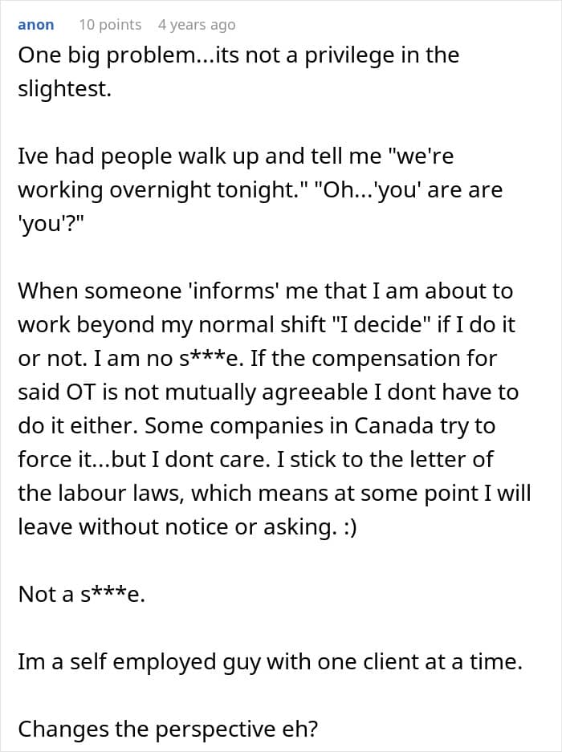The height and width of the screenshot is (752, 562).
Task: Click the word Canada in the comment
Action: click(x=372, y=425)
